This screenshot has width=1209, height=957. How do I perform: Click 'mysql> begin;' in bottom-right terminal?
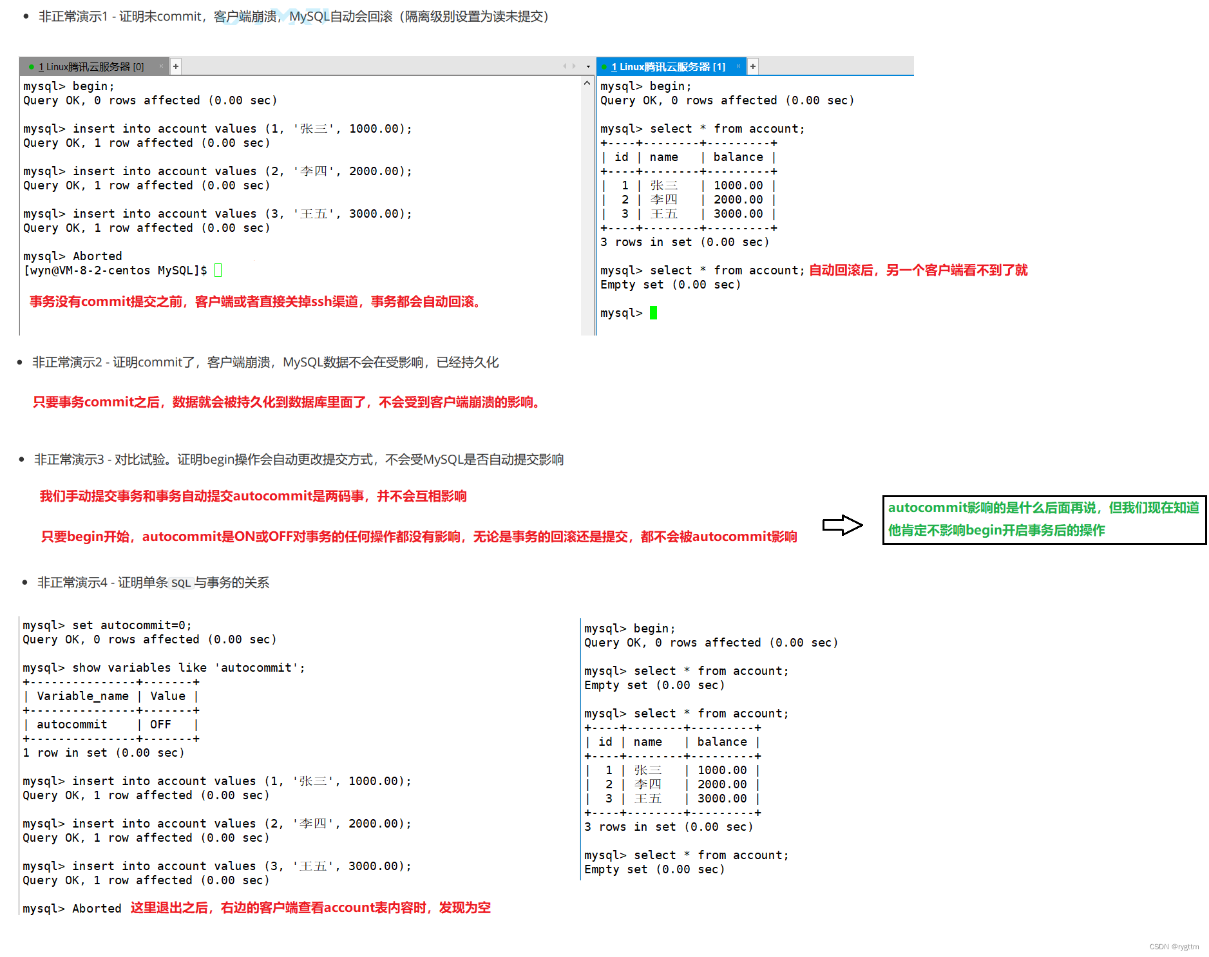pyautogui.click(x=630, y=629)
